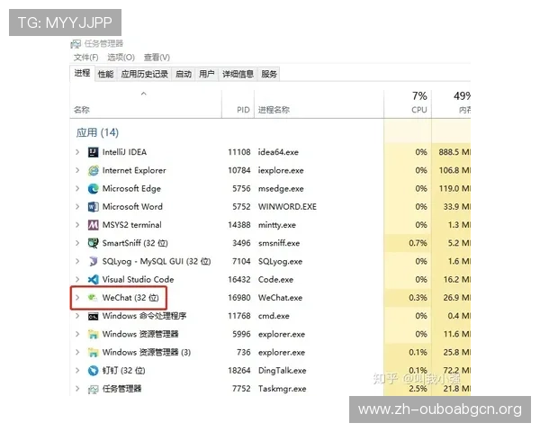This screenshot has width=540, height=432.
Task: Click the cmd.exe console icon
Action: pos(94,316)
